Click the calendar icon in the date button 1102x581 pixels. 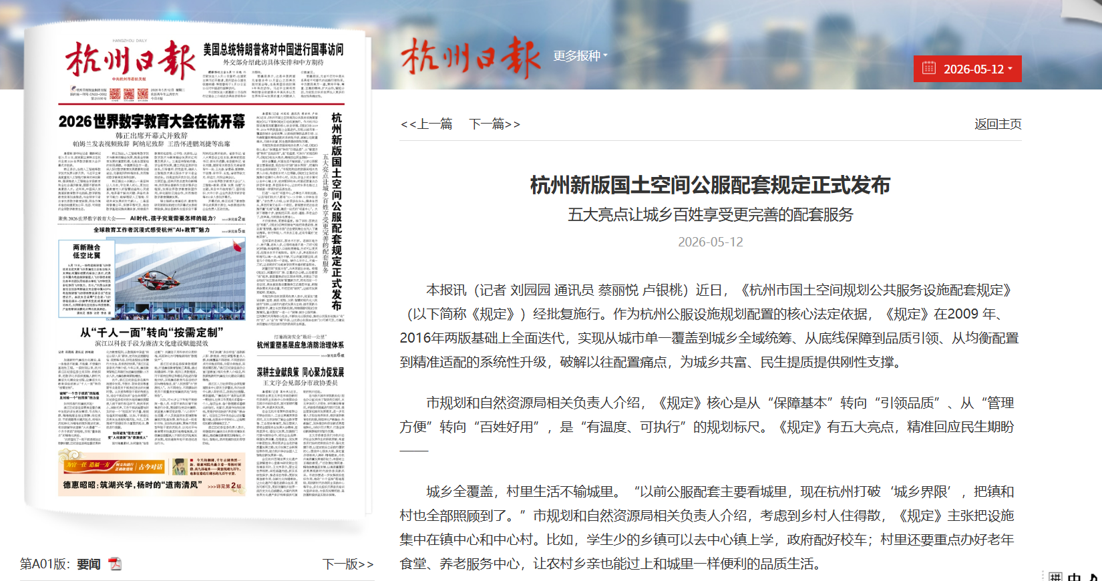(x=929, y=68)
